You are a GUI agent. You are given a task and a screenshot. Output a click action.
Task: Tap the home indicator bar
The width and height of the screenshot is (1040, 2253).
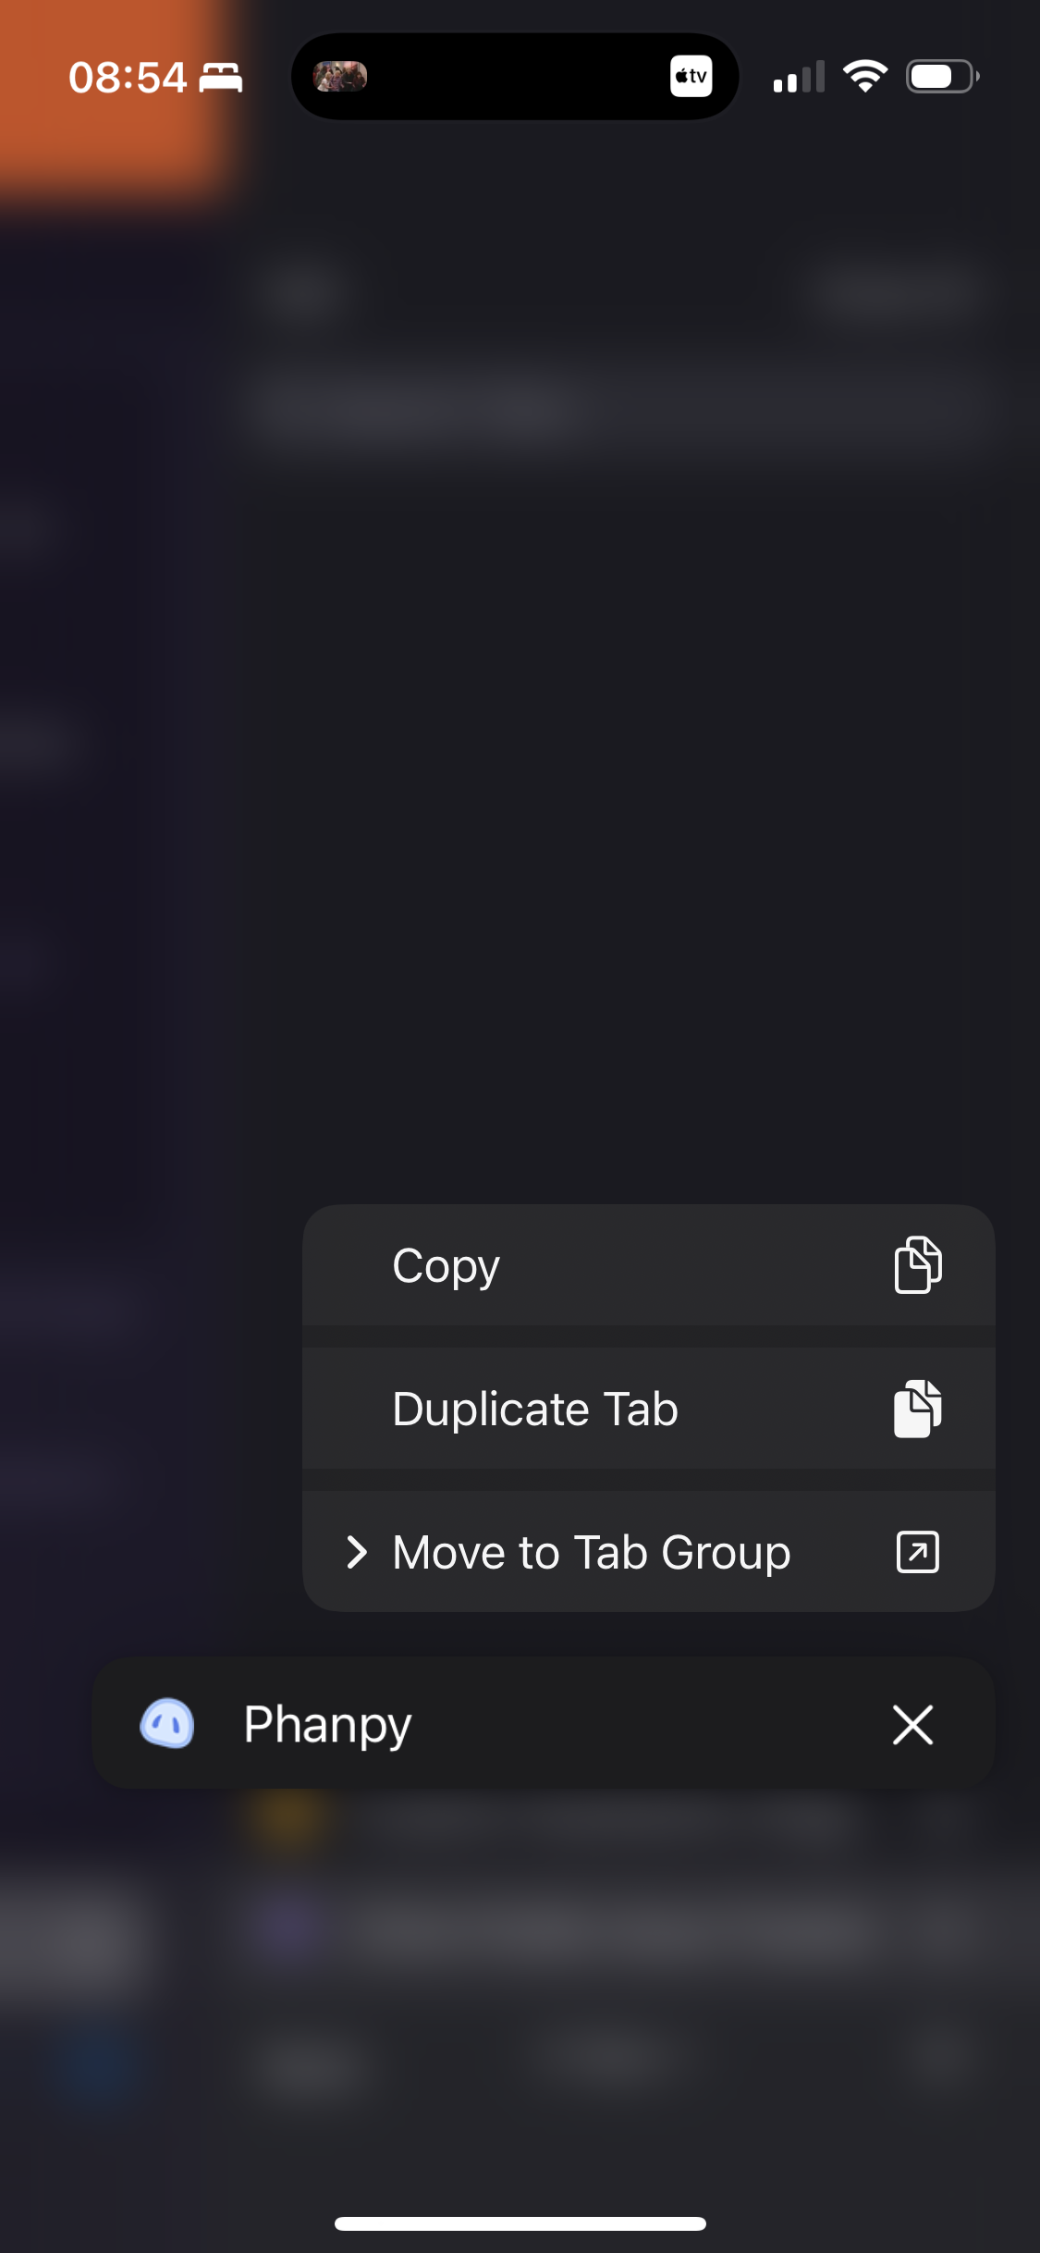click(520, 2223)
